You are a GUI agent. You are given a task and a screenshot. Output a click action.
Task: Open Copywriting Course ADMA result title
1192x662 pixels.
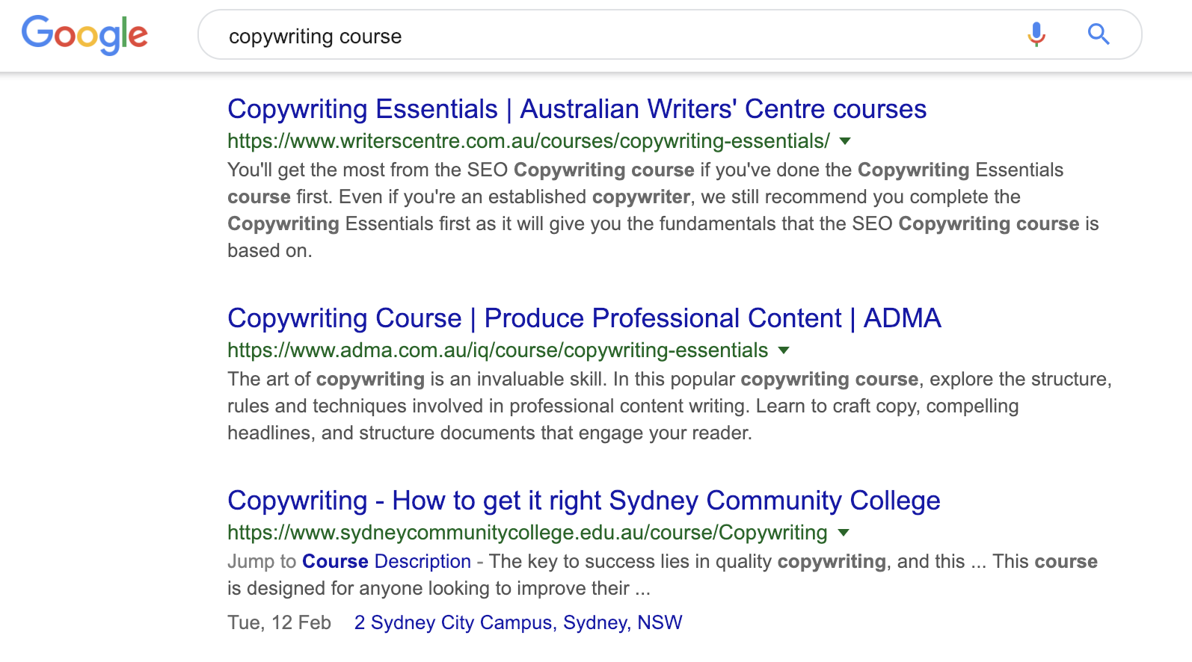584,318
